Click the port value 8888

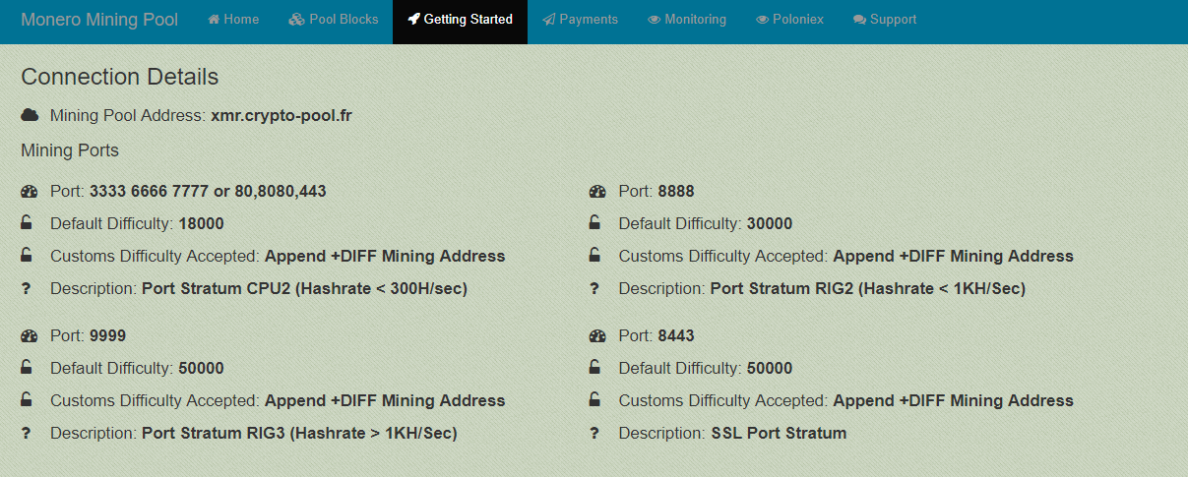click(676, 191)
